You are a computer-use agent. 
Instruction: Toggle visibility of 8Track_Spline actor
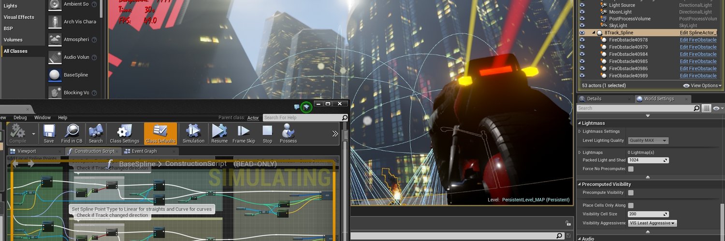582,33
